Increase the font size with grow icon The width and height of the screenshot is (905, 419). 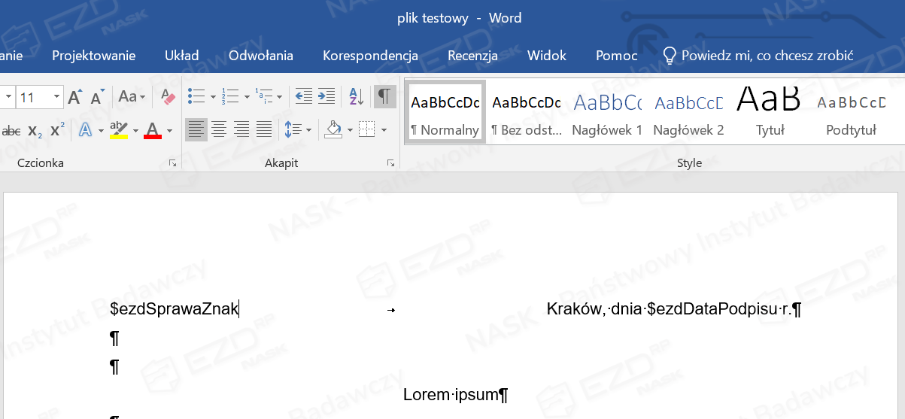click(74, 97)
